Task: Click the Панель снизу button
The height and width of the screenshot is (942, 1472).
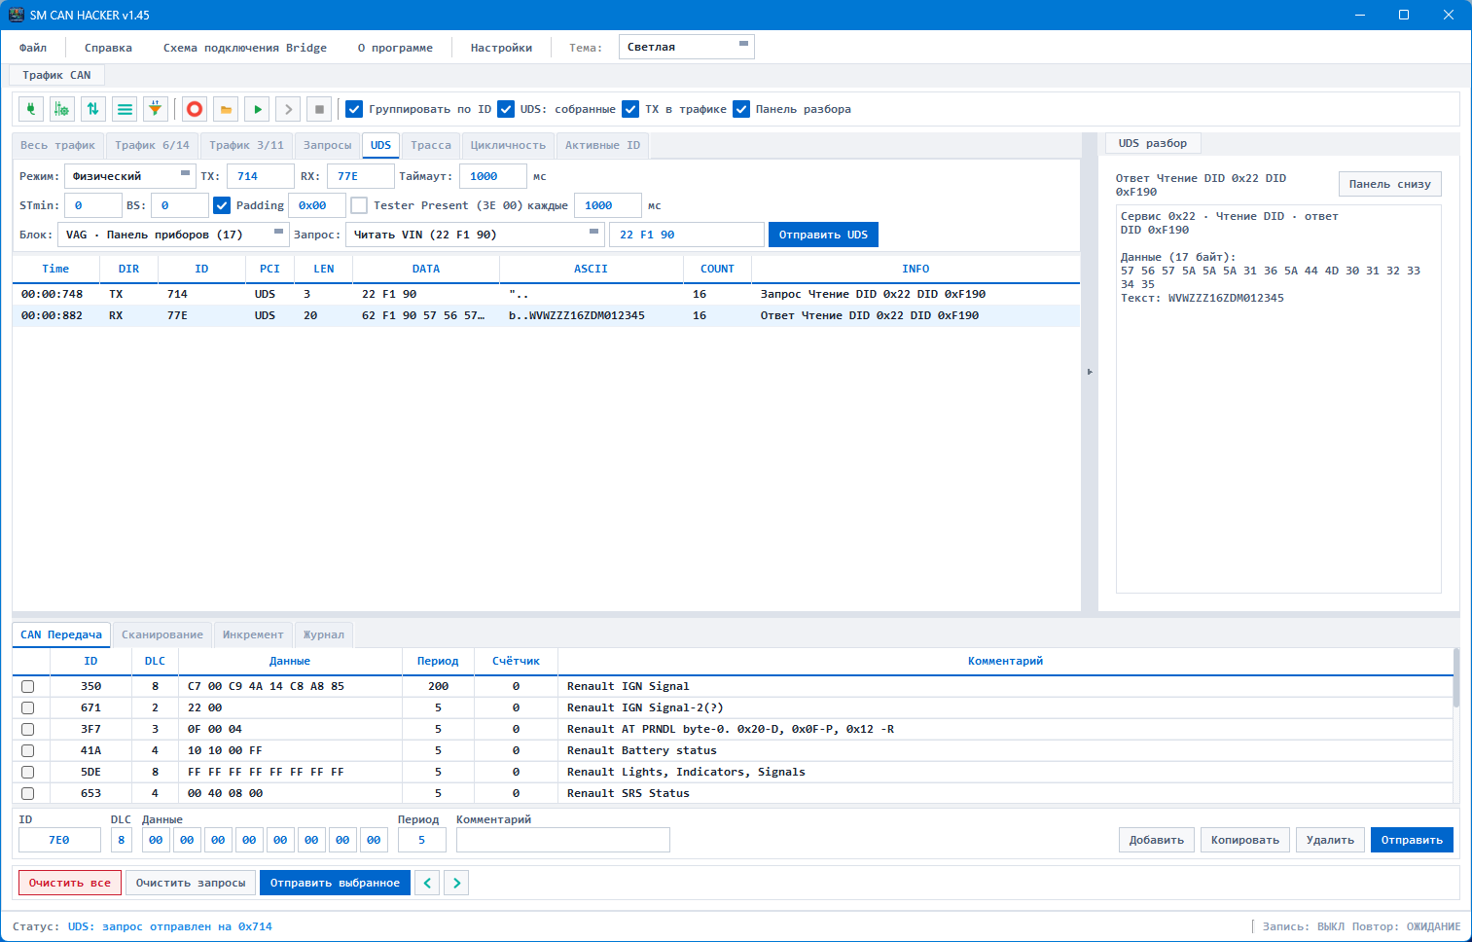Action: [x=1390, y=184]
